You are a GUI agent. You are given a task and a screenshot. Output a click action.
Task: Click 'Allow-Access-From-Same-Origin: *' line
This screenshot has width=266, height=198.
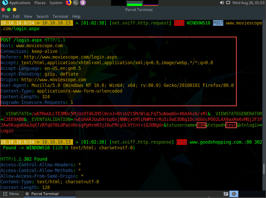click(x=42, y=176)
